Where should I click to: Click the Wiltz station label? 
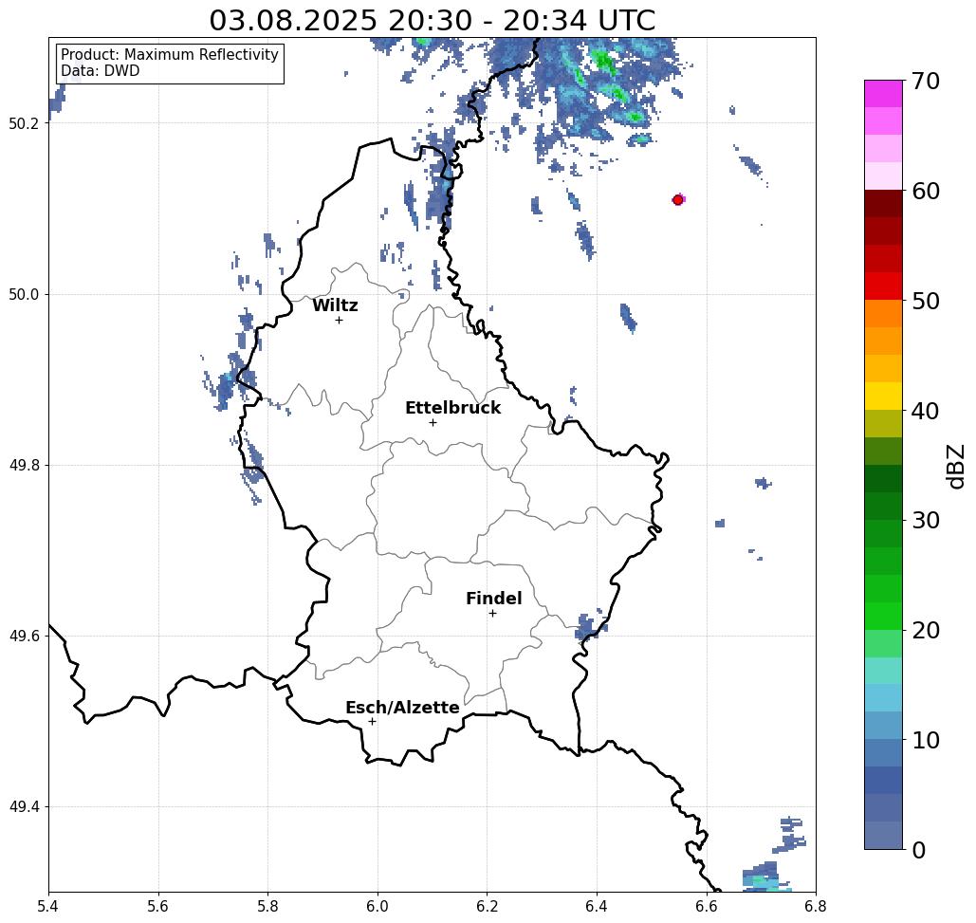(x=335, y=305)
